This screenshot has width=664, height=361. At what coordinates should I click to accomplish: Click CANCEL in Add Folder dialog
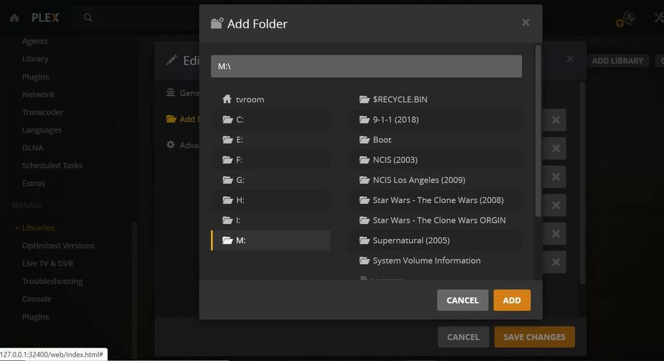click(463, 300)
